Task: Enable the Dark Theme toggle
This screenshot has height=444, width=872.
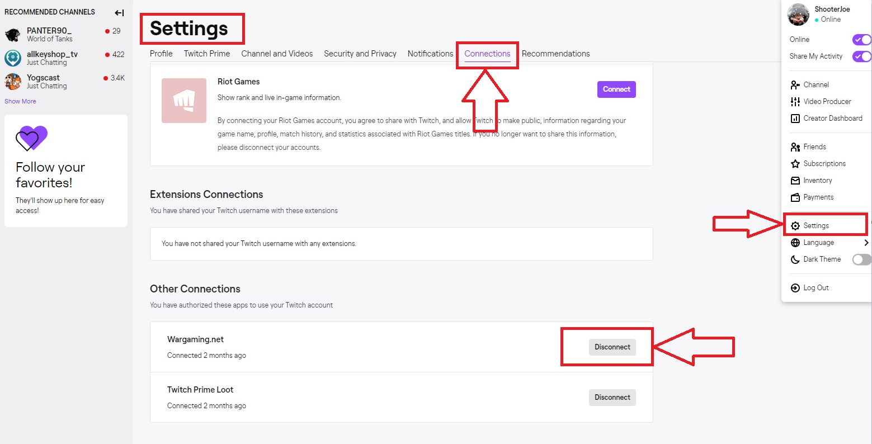Action: click(x=861, y=259)
